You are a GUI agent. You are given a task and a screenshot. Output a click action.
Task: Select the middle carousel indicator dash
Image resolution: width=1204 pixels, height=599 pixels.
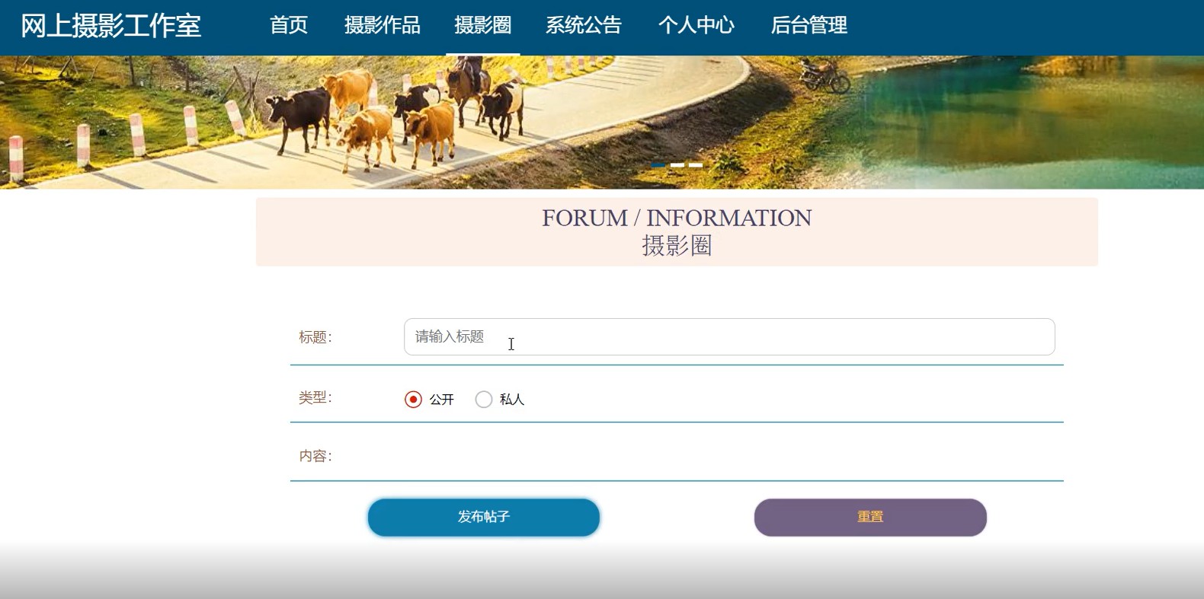(x=677, y=164)
